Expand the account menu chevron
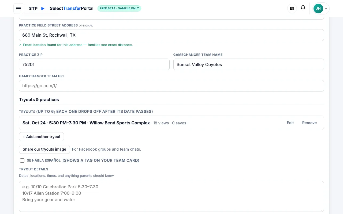This screenshot has height=214, width=343. pos(326,9)
